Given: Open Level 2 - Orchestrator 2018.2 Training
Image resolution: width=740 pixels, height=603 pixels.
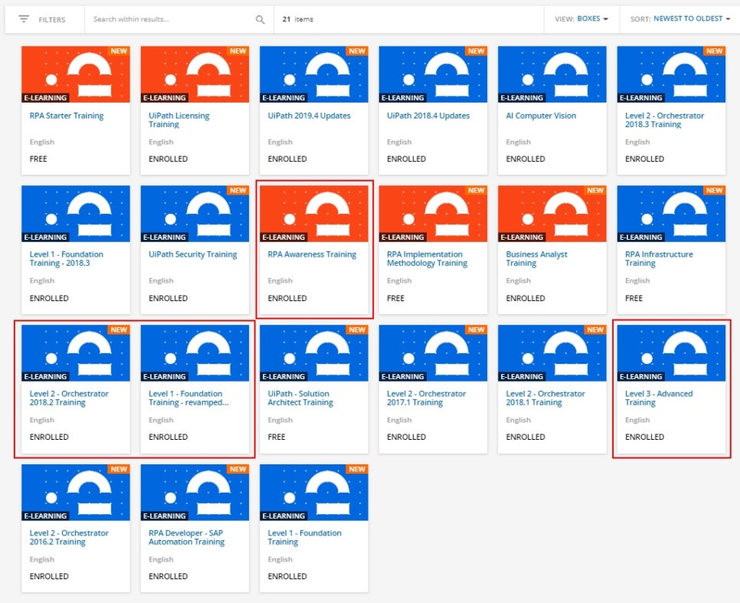Looking at the screenshot, I should (69, 398).
